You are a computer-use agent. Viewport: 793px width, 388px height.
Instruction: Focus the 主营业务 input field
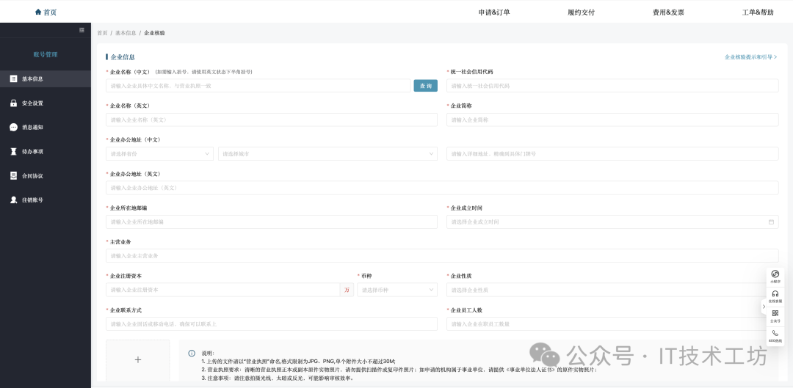(x=442, y=256)
